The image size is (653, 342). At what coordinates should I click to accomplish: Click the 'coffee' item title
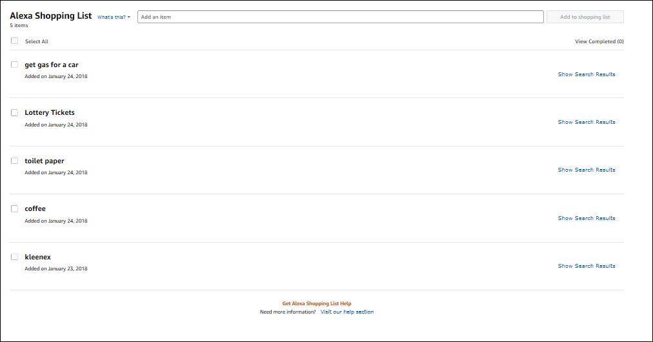click(35, 208)
